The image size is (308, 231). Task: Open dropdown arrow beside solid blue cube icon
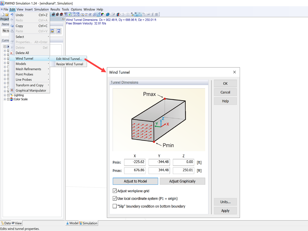click(x=110, y=14)
